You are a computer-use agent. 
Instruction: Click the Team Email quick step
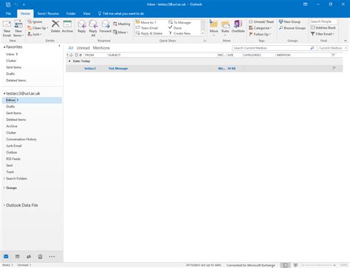coord(147,28)
